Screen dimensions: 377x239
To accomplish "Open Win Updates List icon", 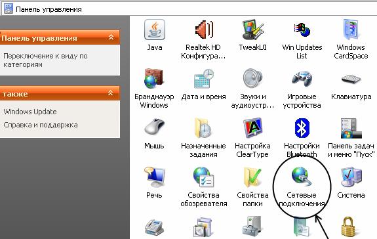I will (x=302, y=30).
